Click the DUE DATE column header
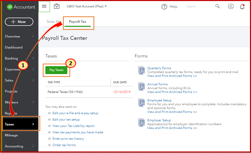 [x=120, y=82]
